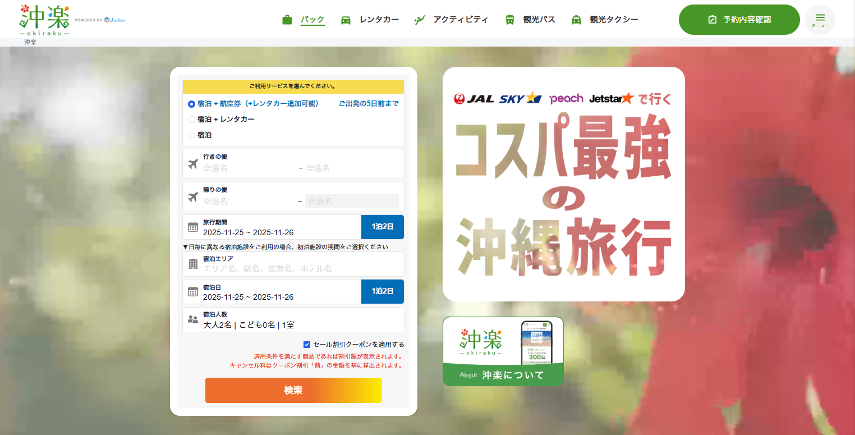Click the bus icon for 観光バス

click(510, 19)
